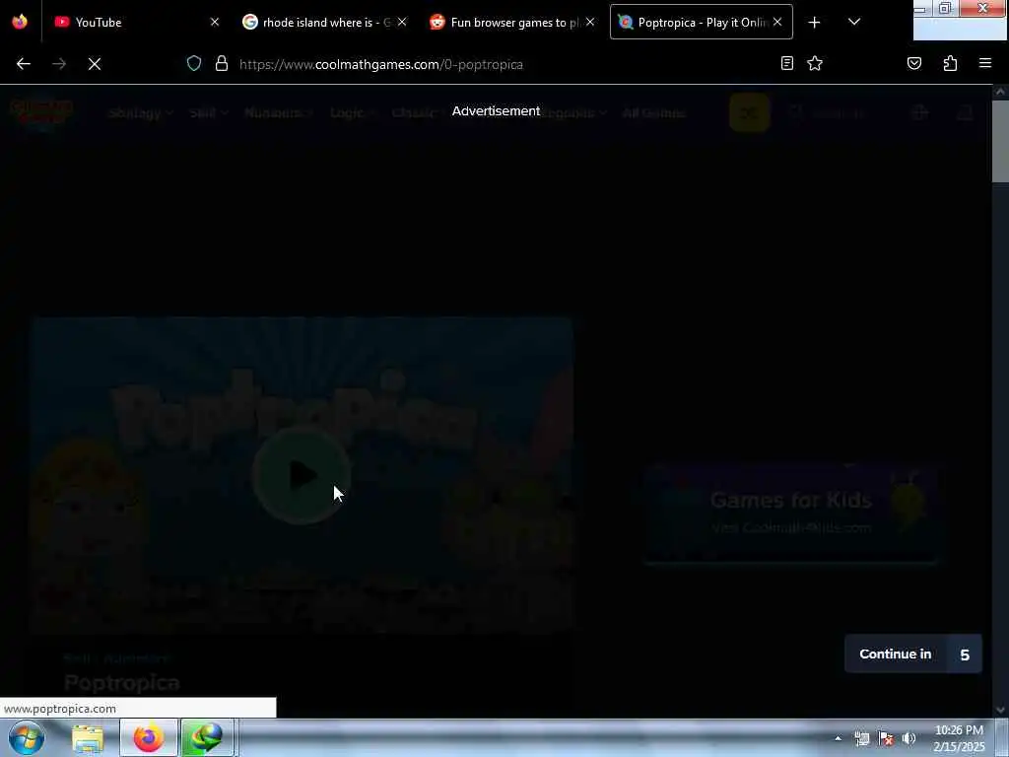Click the Poptropica game play button

pyautogui.click(x=301, y=475)
